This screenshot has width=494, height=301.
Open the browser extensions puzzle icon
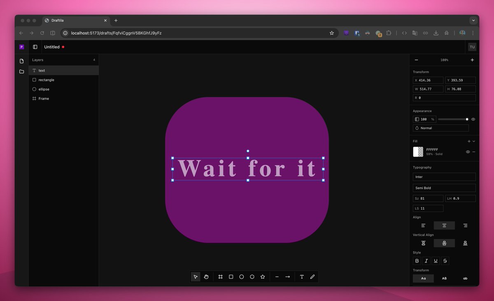click(389, 33)
